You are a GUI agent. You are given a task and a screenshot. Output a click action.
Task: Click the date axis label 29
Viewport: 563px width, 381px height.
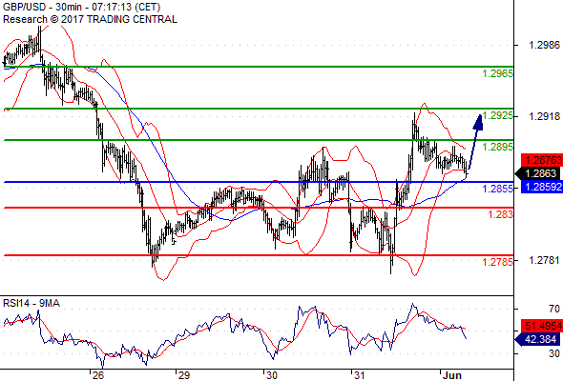point(184,375)
